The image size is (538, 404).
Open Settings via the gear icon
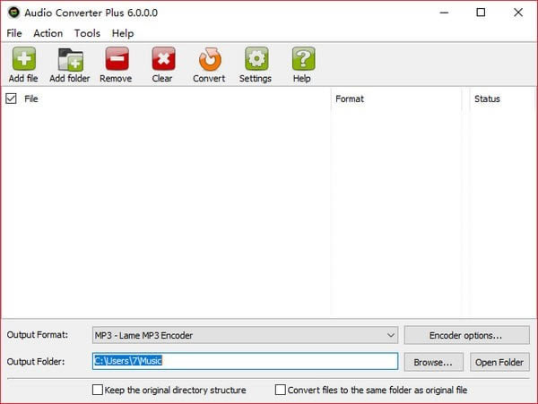coord(256,59)
